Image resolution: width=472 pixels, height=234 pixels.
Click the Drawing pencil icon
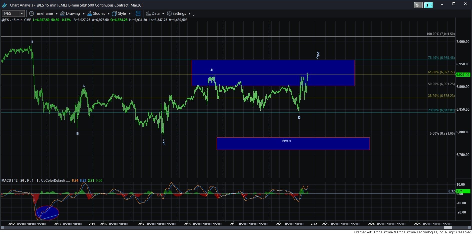coord(63,14)
